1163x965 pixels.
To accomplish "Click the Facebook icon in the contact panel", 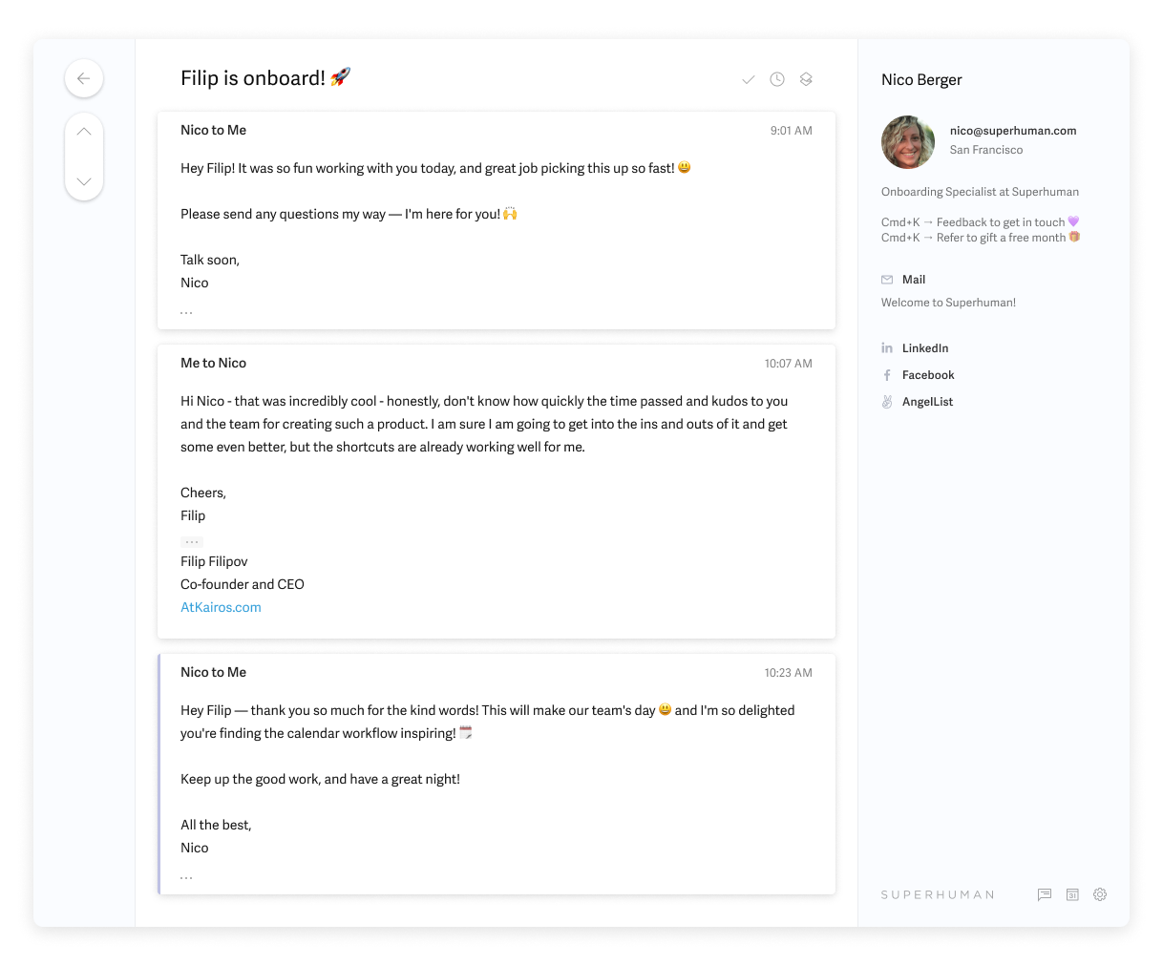I will 887,375.
